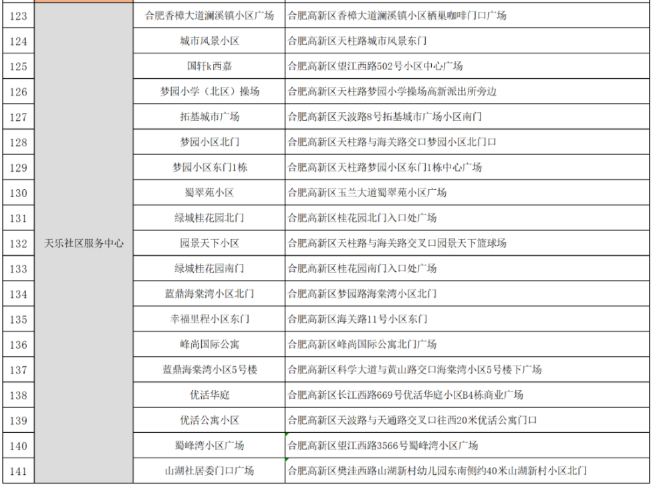
Task: Click row number 129 cell
Action: (19, 168)
